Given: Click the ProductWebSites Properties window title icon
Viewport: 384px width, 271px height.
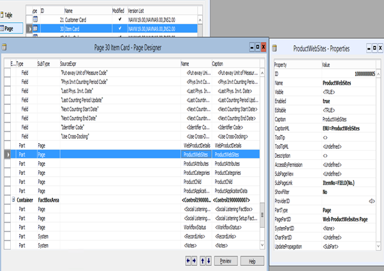Looking at the screenshot, I should 274,48.
